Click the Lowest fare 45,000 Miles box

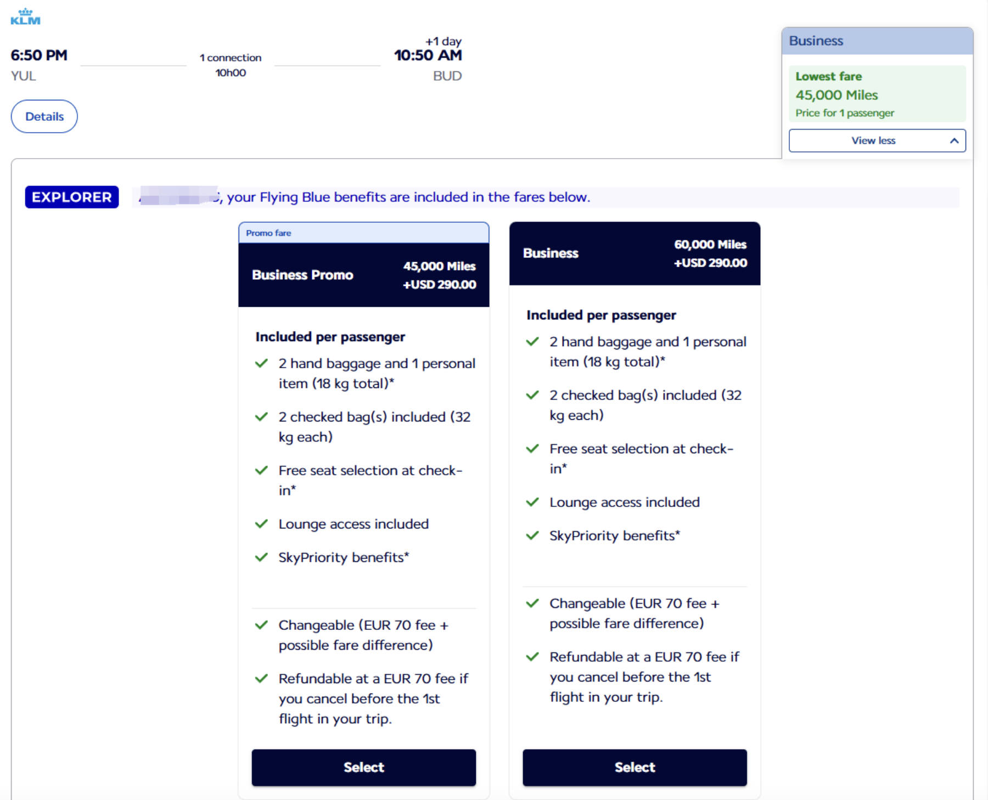877,94
